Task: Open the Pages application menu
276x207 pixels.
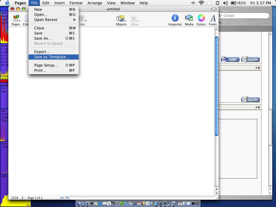Action: [20, 3]
